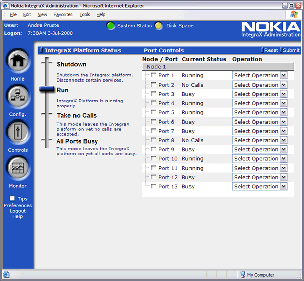Set platform slider to Shutdown tick
This screenshot has height=281, width=304.
point(47,63)
